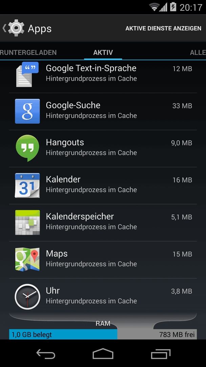Image resolution: width=206 pixels, height=367 pixels.
Task: Click the 783 MB frei RAM section
Action: pyautogui.click(x=157, y=334)
